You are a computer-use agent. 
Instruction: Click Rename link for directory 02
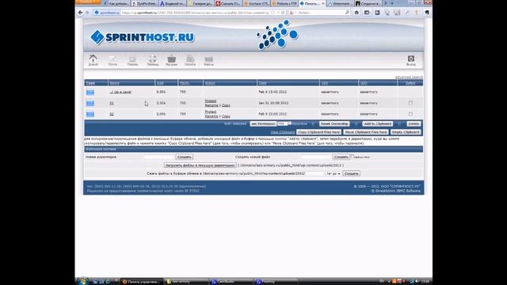[212, 116]
